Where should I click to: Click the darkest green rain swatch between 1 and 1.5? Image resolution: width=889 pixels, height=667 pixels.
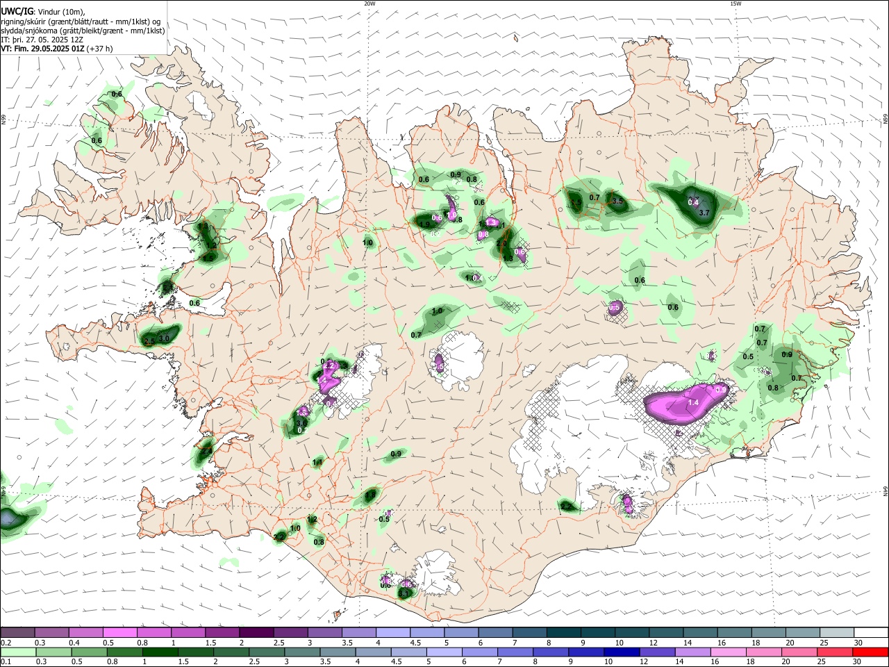tap(159, 652)
